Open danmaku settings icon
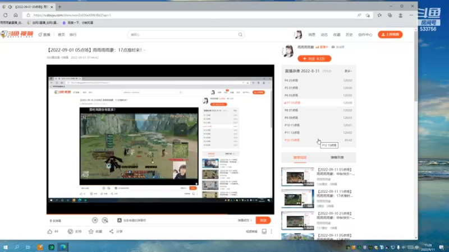Viewport: 449px width, 252px height. (105, 220)
